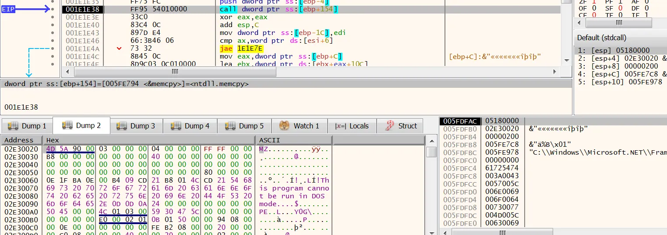This screenshot has height=235, width=667.
Task: Click the memory icon on the Dump 3 tab
Action: 122,126
